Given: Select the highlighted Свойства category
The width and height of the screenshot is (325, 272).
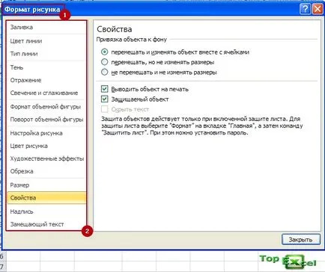Looking at the screenshot, I should 46,198.
